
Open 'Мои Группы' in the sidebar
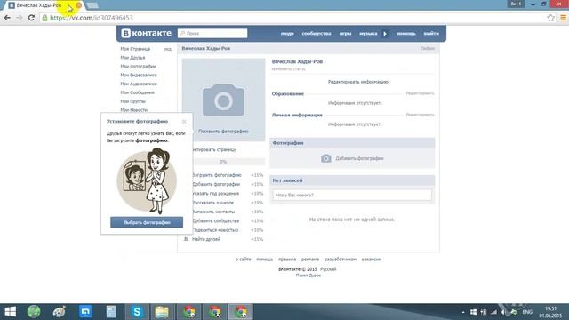point(132,100)
